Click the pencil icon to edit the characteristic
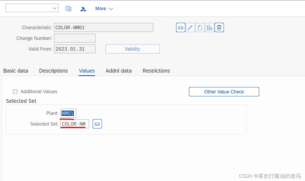Image resolution: width=305 pixels, height=181 pixels. [x=190, y=27]
